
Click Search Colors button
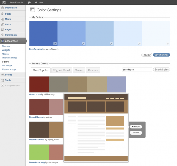coord(161,70)
